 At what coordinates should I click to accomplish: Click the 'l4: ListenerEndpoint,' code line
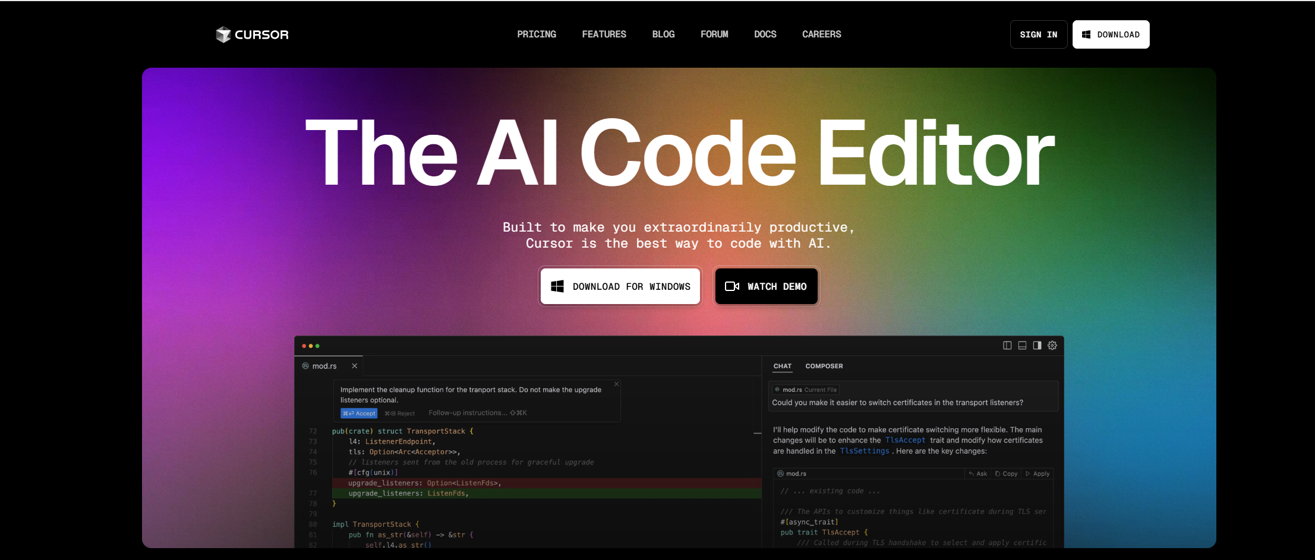[392, 442]
